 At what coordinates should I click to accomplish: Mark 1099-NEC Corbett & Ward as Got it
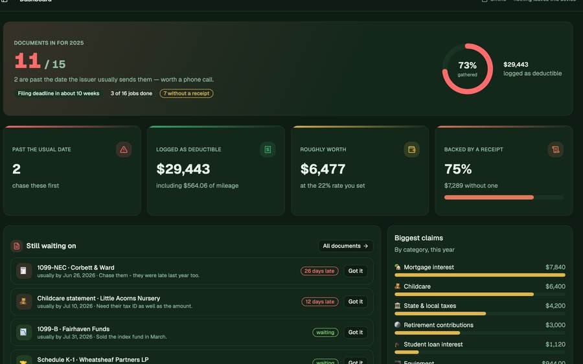tap(356, 271)
